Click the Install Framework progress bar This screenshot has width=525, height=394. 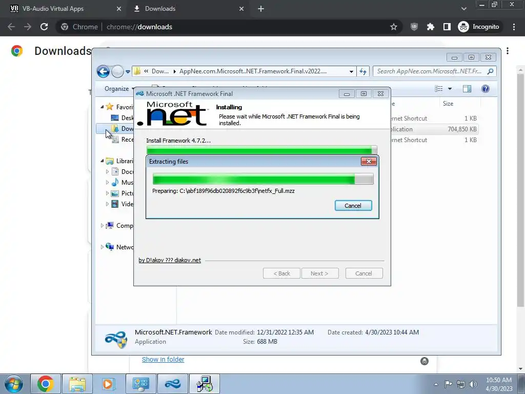point(262,150)
